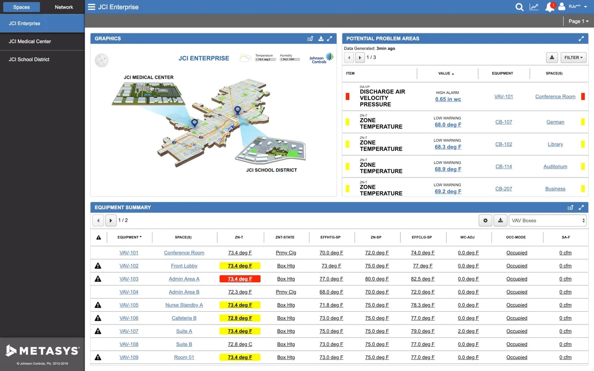The image size is (594, 371).
Task: Open the user profile icon
Action: 561,7
